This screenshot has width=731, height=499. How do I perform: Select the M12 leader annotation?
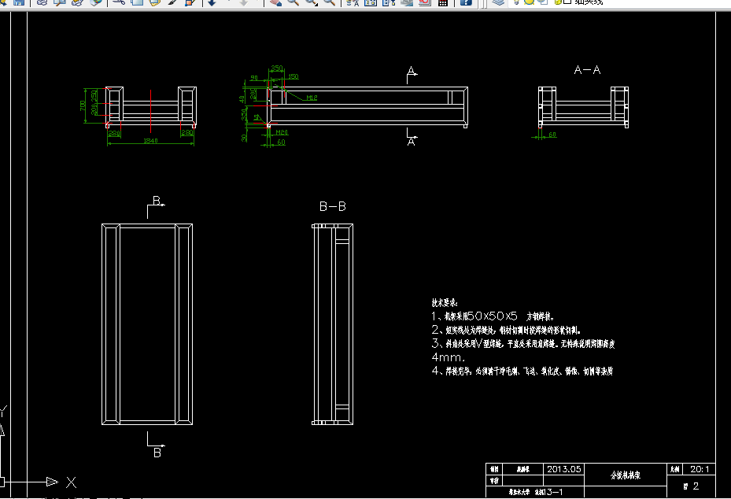312,98
